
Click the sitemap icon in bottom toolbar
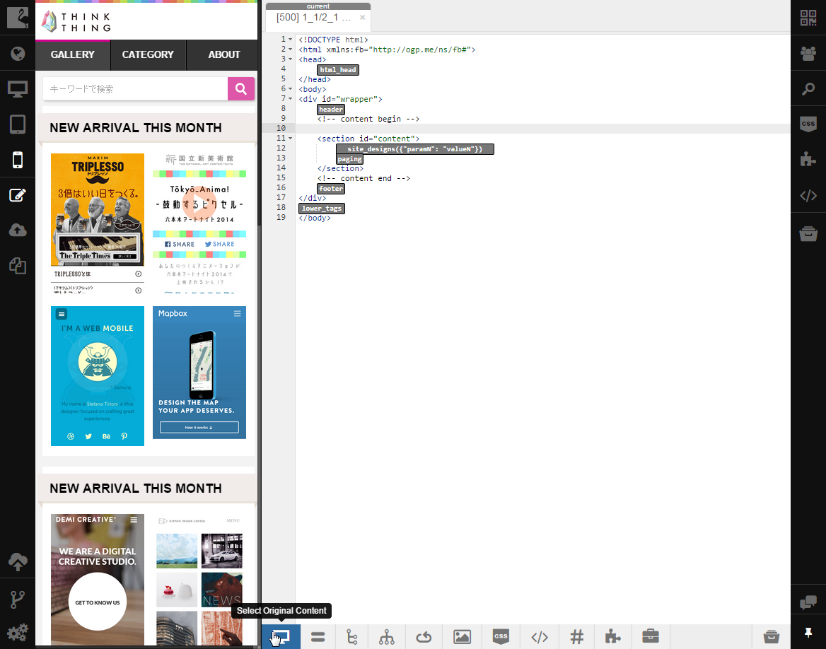pos(387,637)
